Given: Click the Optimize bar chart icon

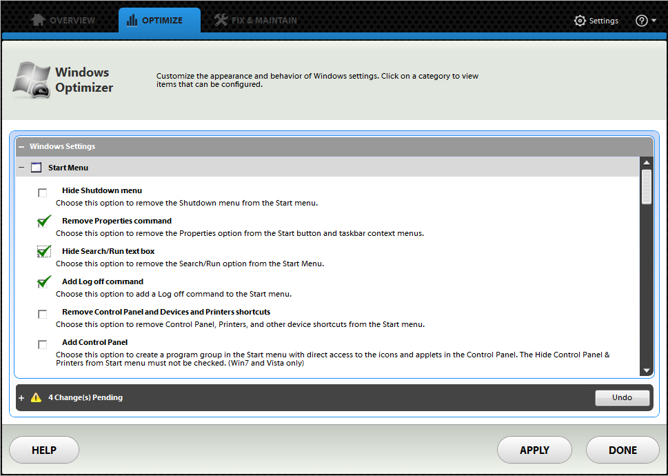Looking at the screenshot, I should pyautogui.click(x=132, y=20).
